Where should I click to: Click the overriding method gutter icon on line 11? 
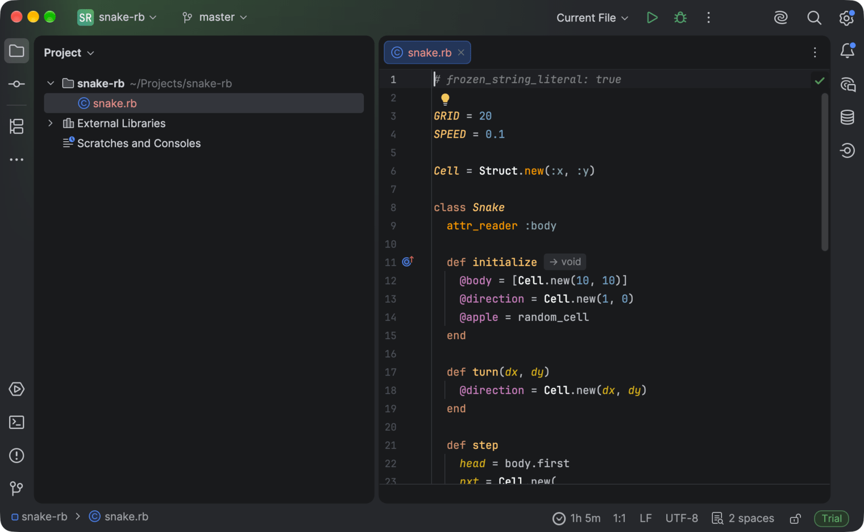point(408,261)
